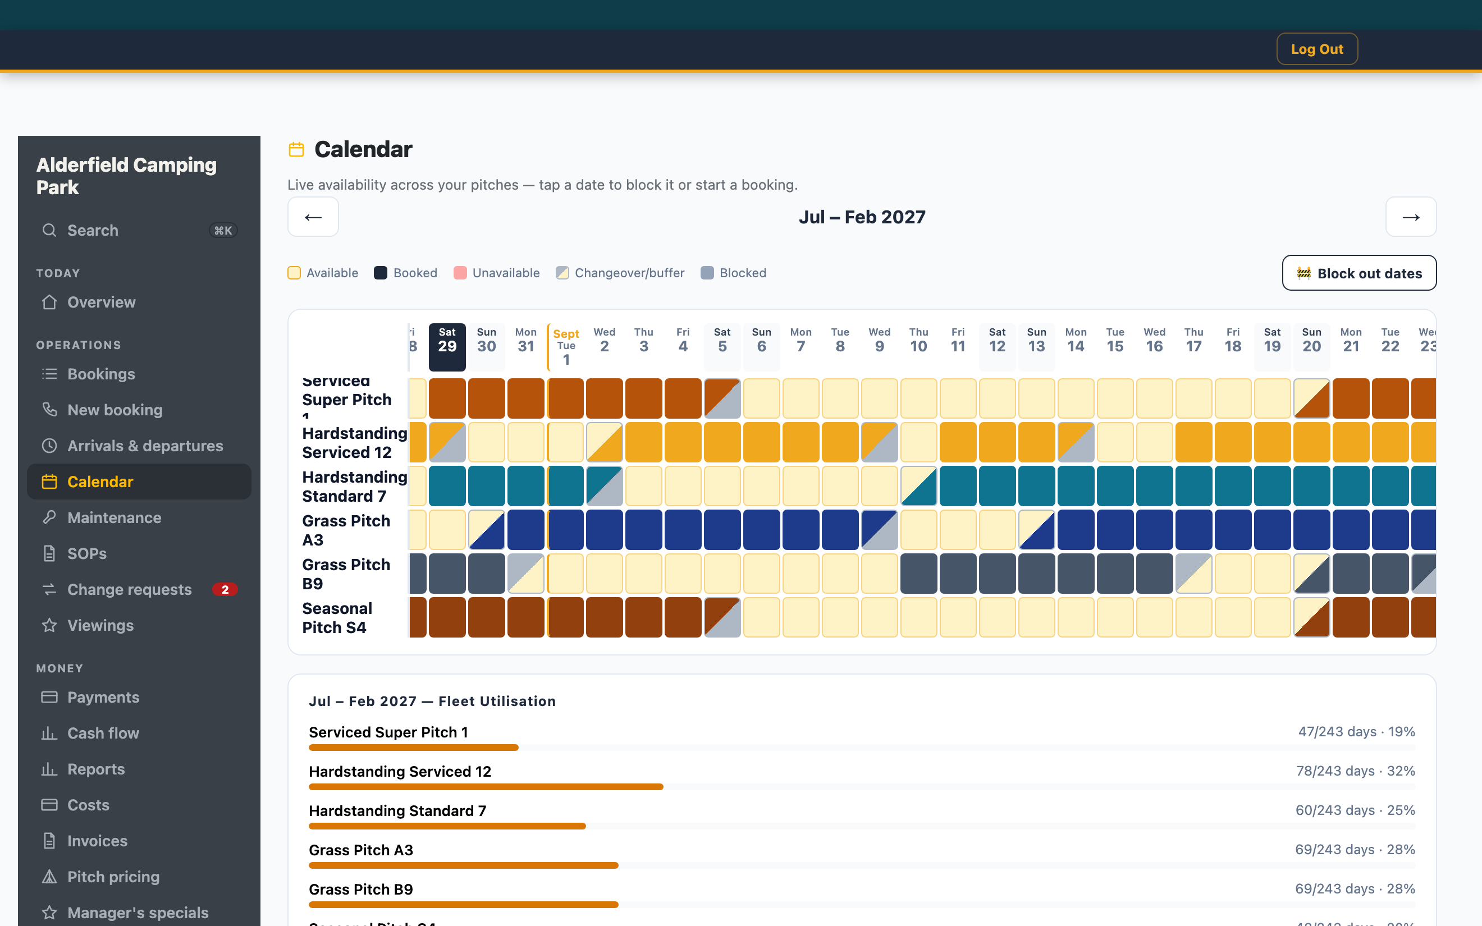Click the Search field in sidebar

[x=139, y=230]
